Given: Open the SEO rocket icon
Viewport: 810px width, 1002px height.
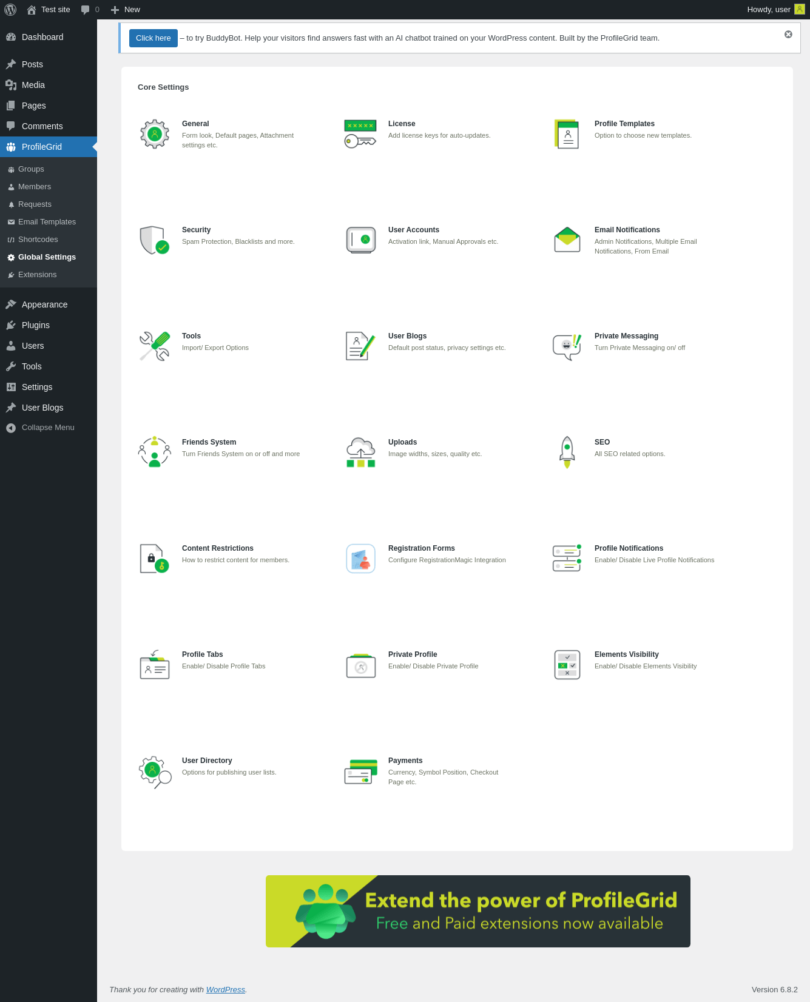Looking at the screenshot, I should click(x=567, y=452).
